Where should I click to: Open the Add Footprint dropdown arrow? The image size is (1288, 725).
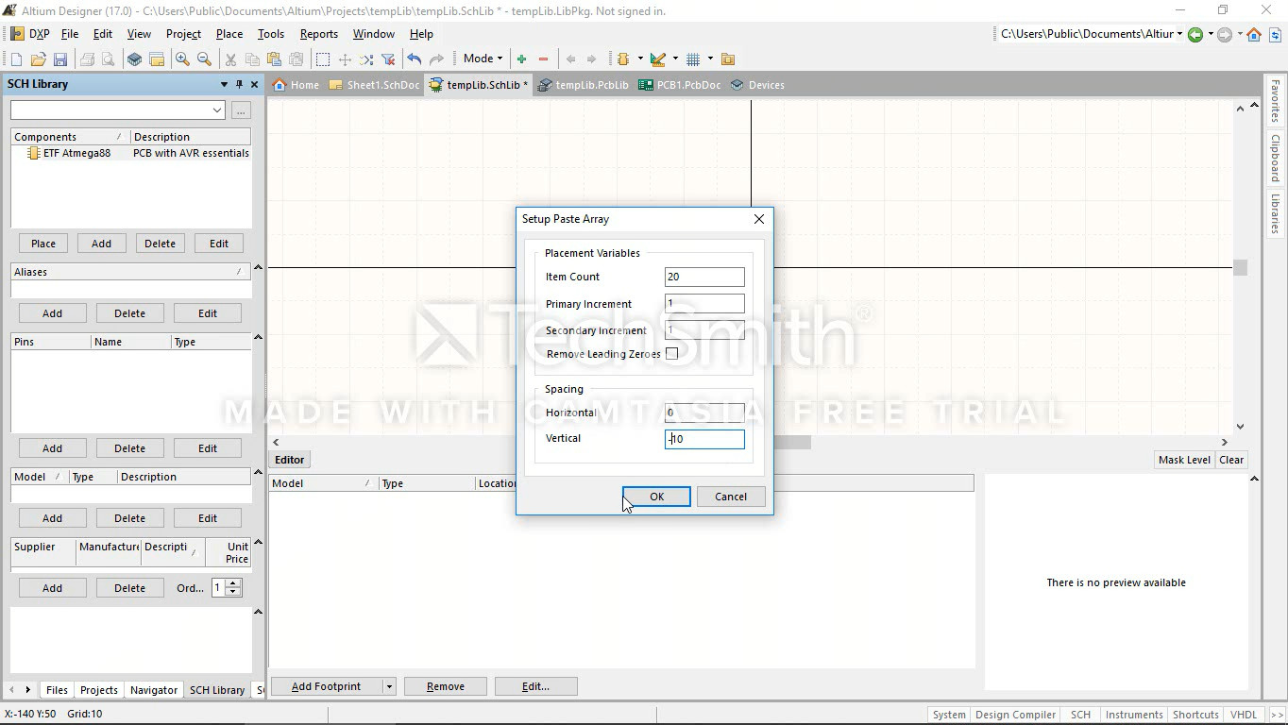coord(389,686)
